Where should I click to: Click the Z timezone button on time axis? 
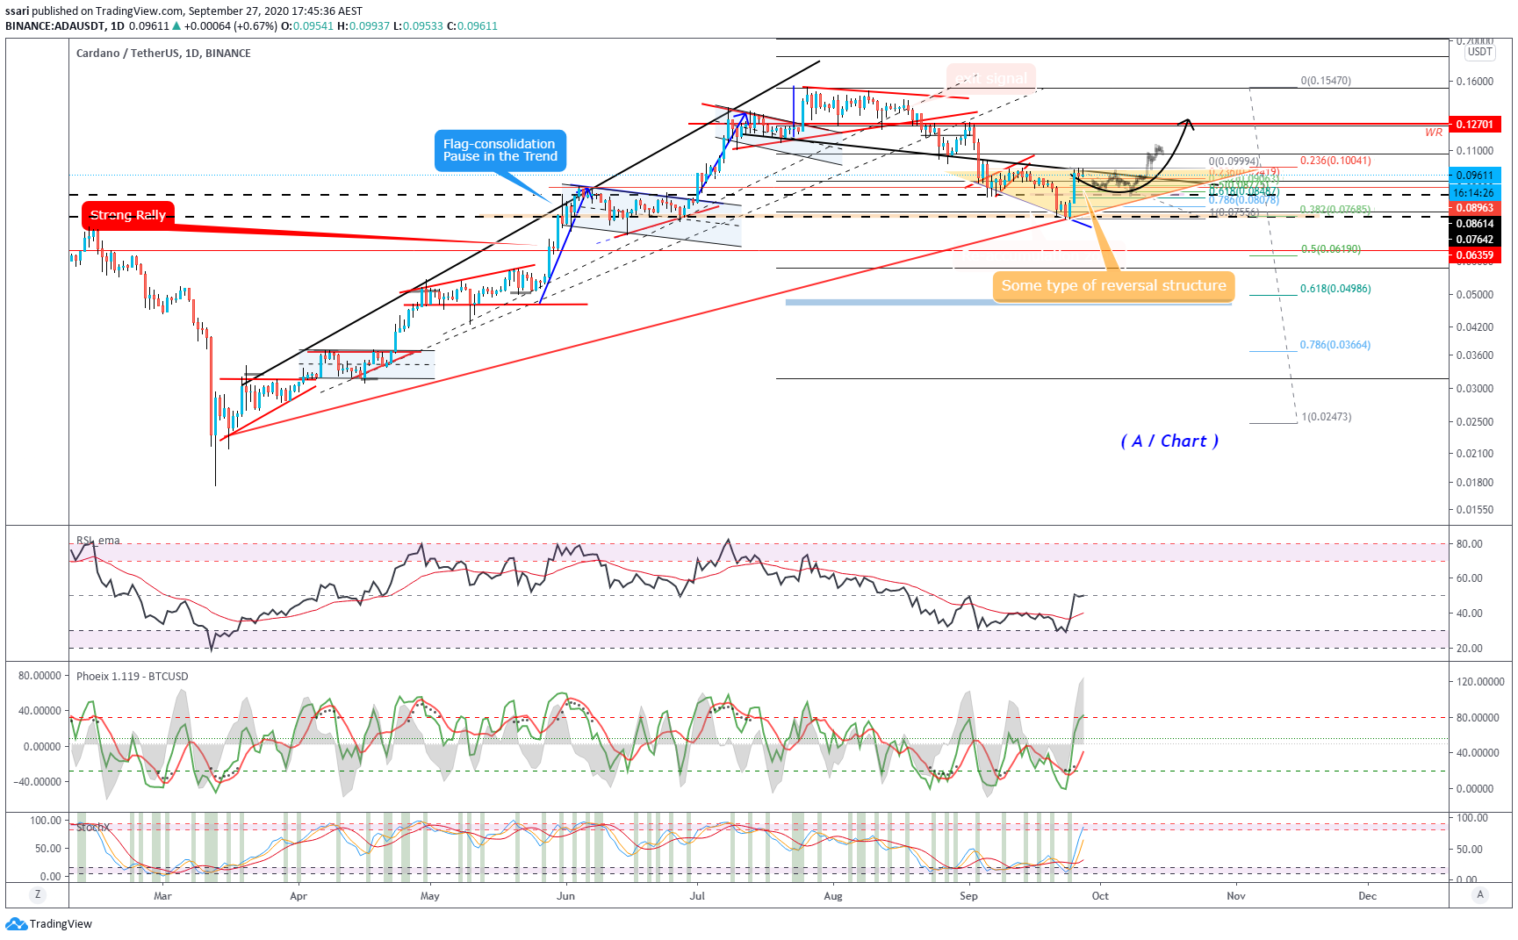tap(37, 894)
